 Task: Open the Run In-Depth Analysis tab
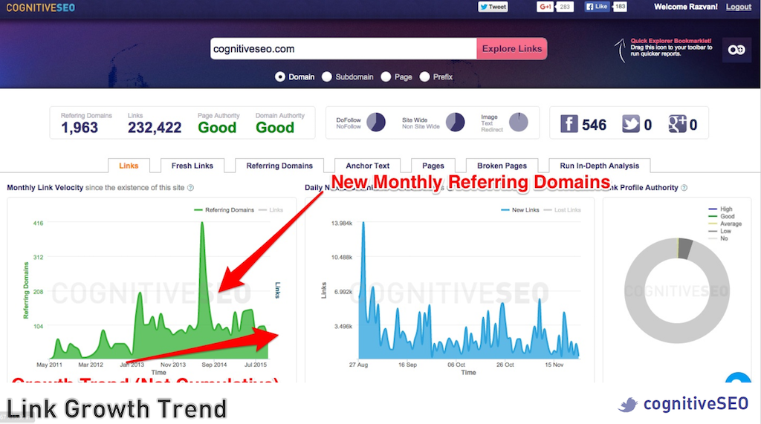[x=600, y=166]
